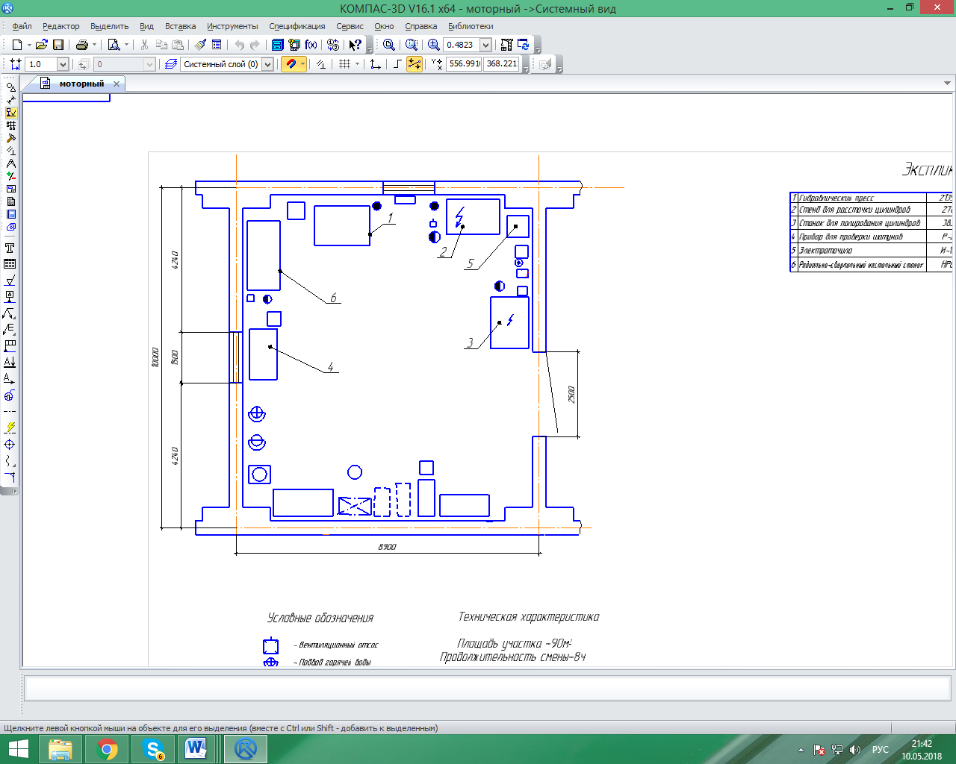Click the X coordinate field 556.991
Screen dimensions: 956x764
tap(464, 64)
